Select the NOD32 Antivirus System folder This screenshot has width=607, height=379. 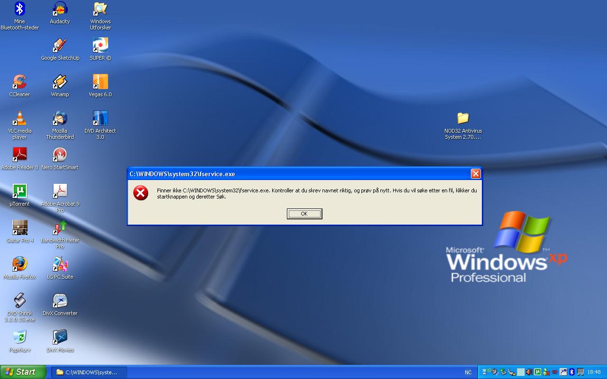pos(463,125)
